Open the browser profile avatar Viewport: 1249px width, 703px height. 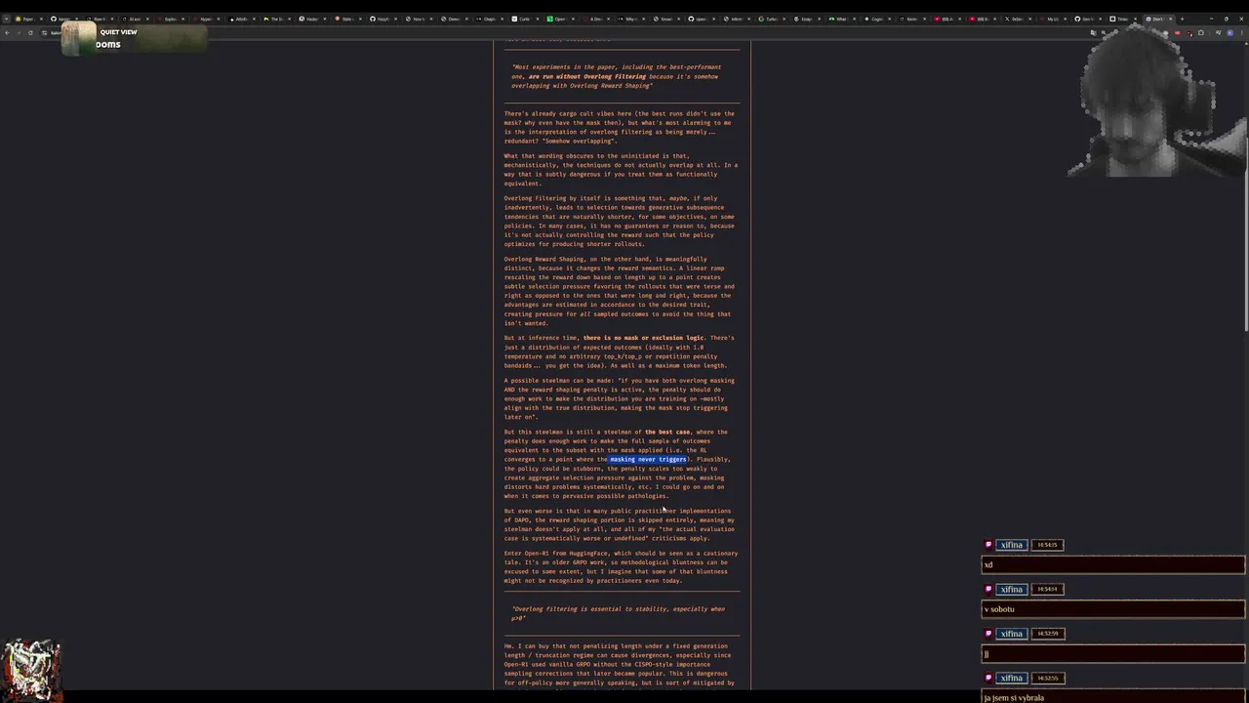coord(1229,32)
